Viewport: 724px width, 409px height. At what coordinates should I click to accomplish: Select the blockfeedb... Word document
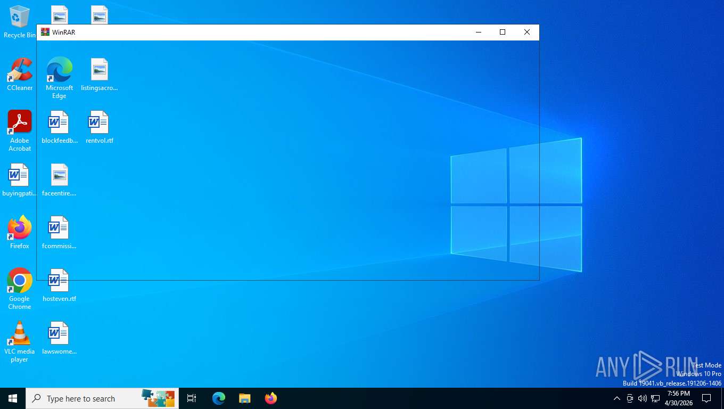[59, 127]
